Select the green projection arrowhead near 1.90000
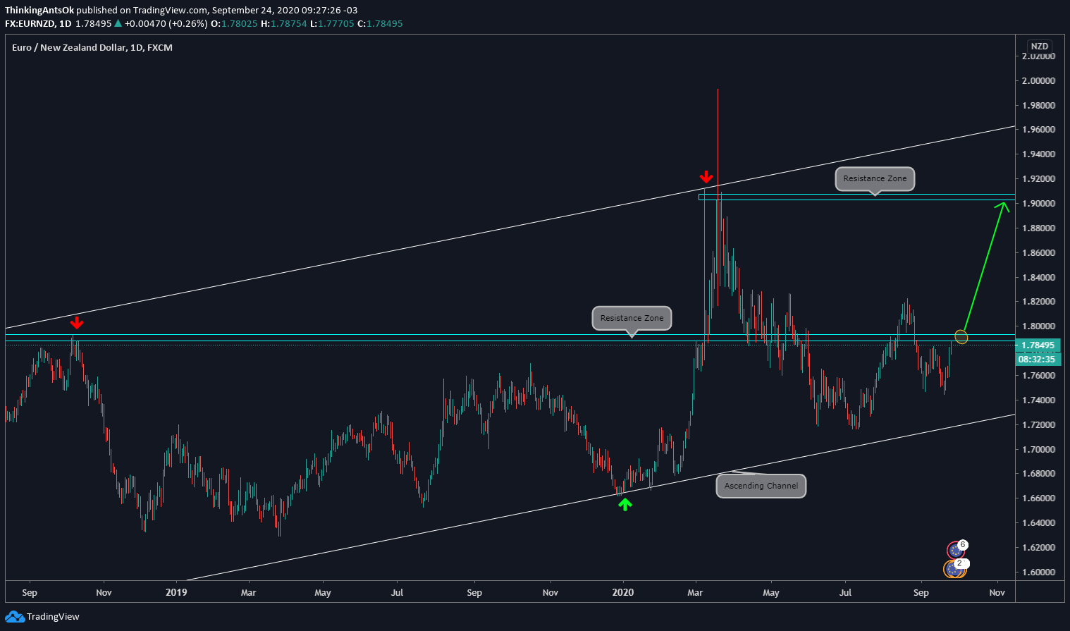This screenshot has width=1070, height=631. coord(1002,207)
